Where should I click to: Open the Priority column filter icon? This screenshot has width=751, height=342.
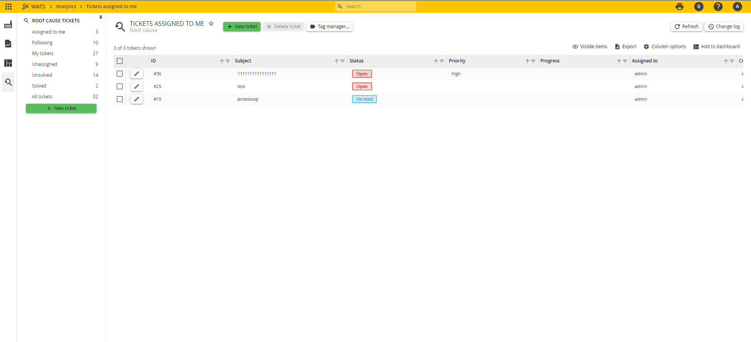[x=533, y=61]
